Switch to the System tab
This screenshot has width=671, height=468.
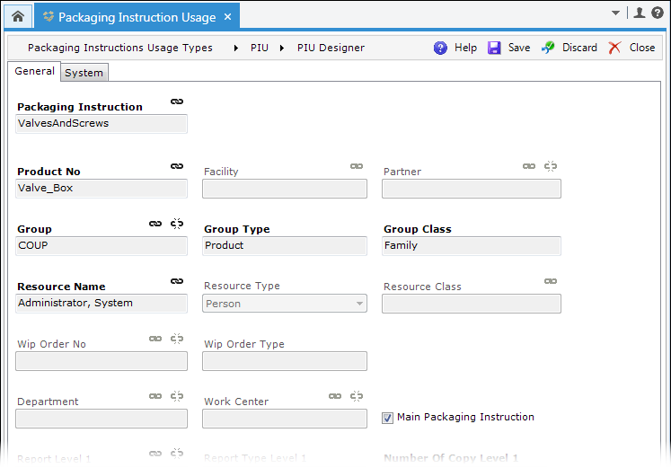pos(84,73)
